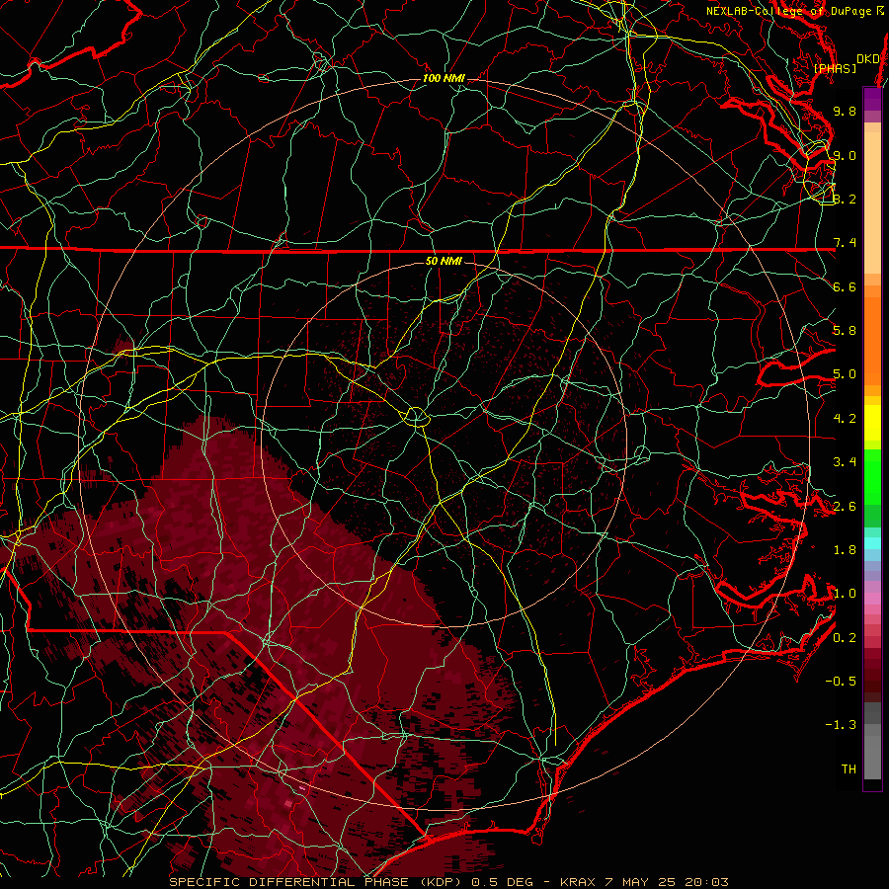Click the 7.4 scale value

[x=845, y=243]
